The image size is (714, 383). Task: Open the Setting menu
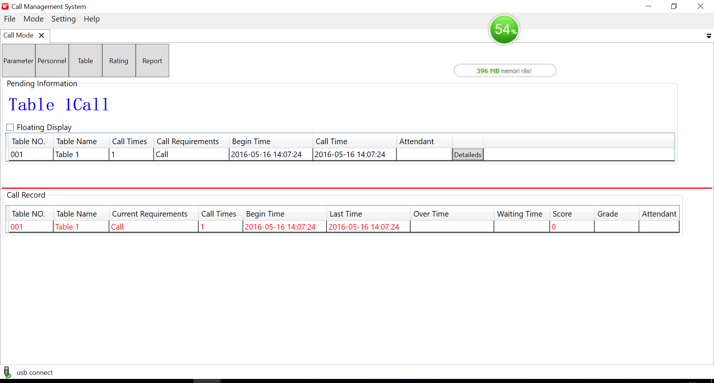(x=63, y=19)
